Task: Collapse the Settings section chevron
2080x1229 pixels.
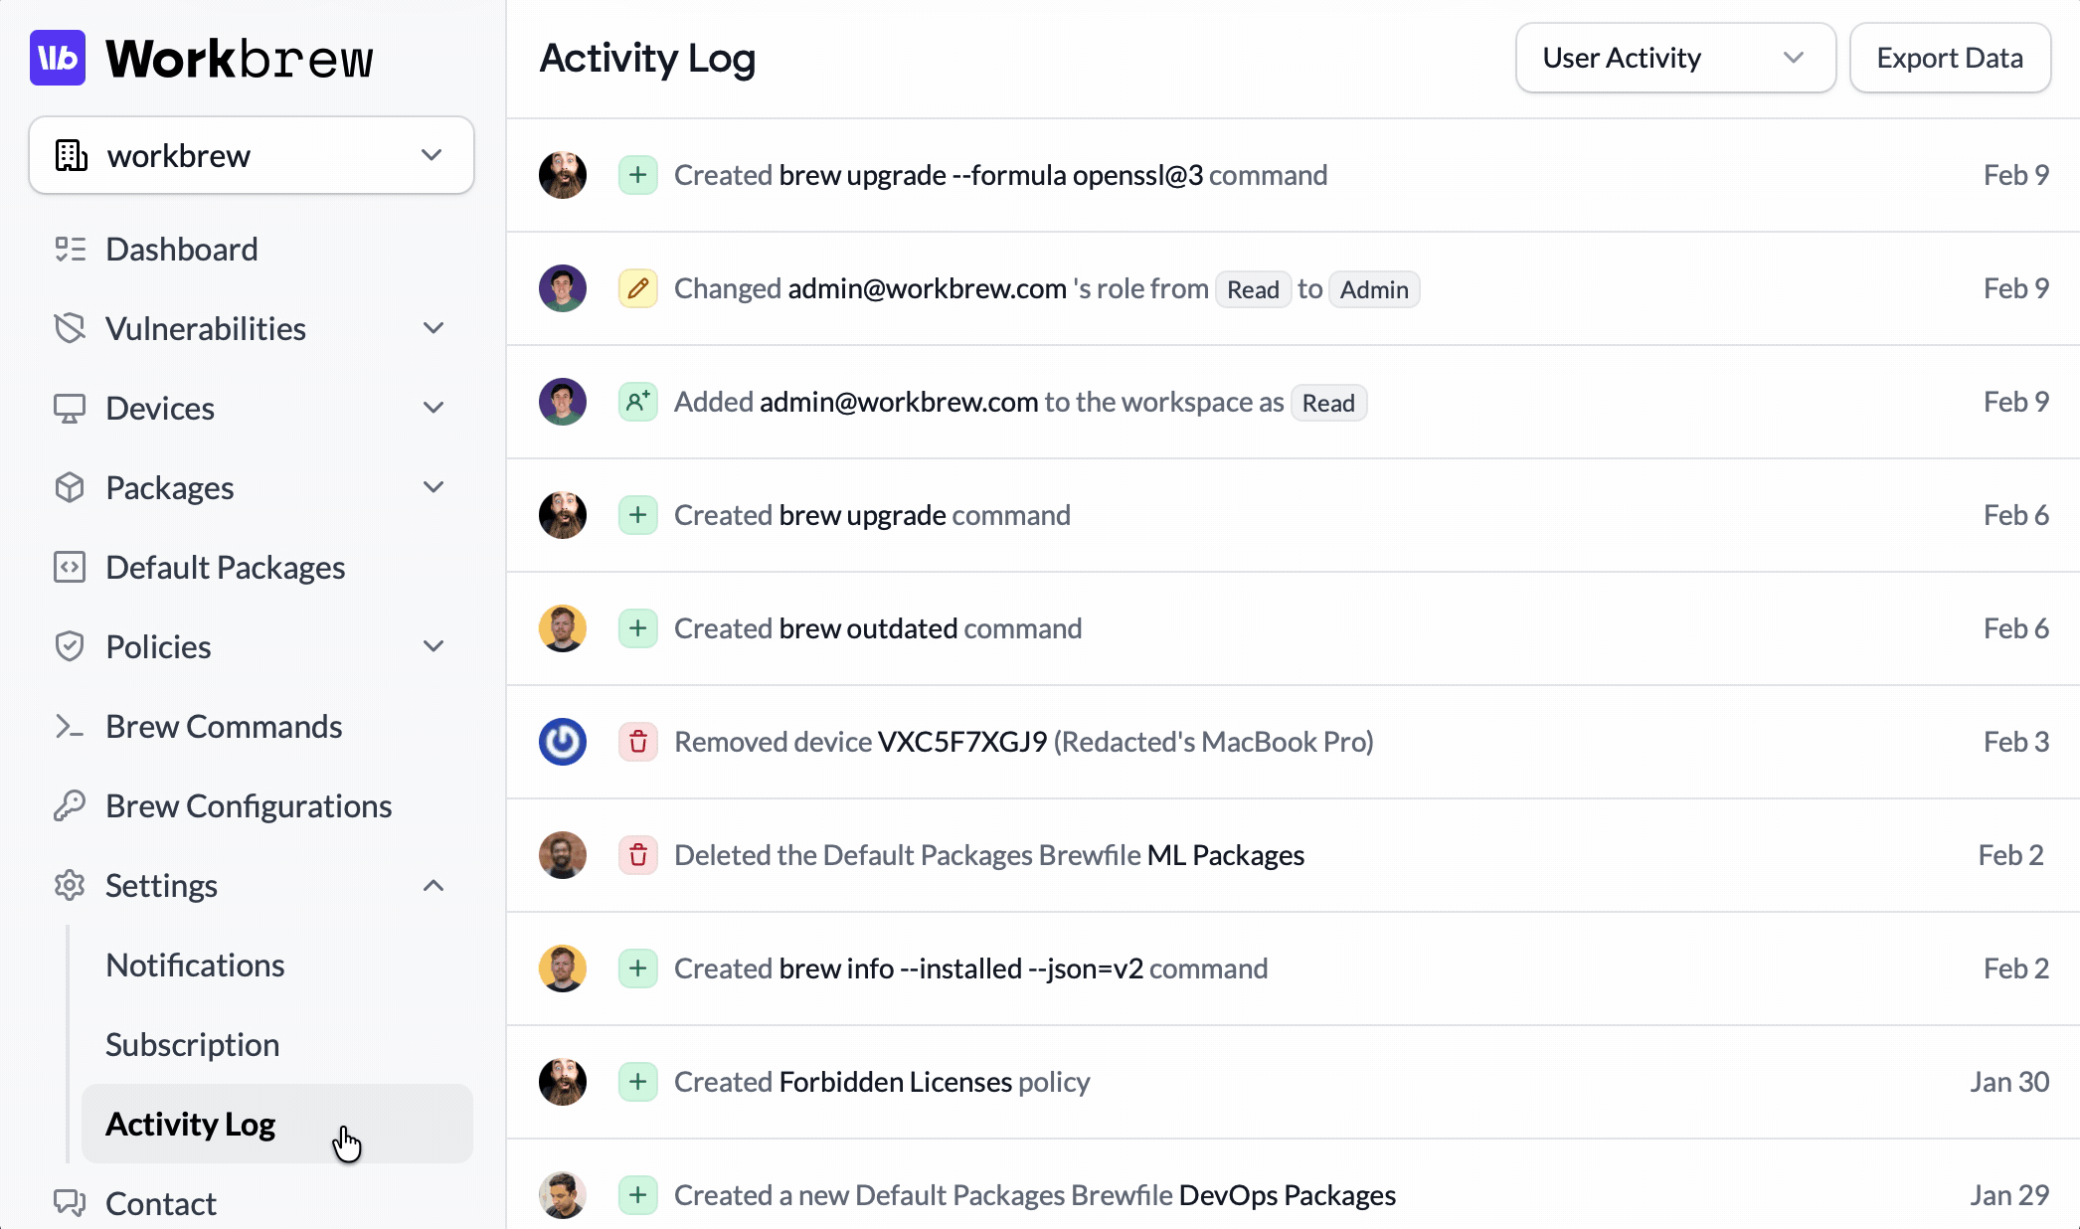Action: [433, 885]
